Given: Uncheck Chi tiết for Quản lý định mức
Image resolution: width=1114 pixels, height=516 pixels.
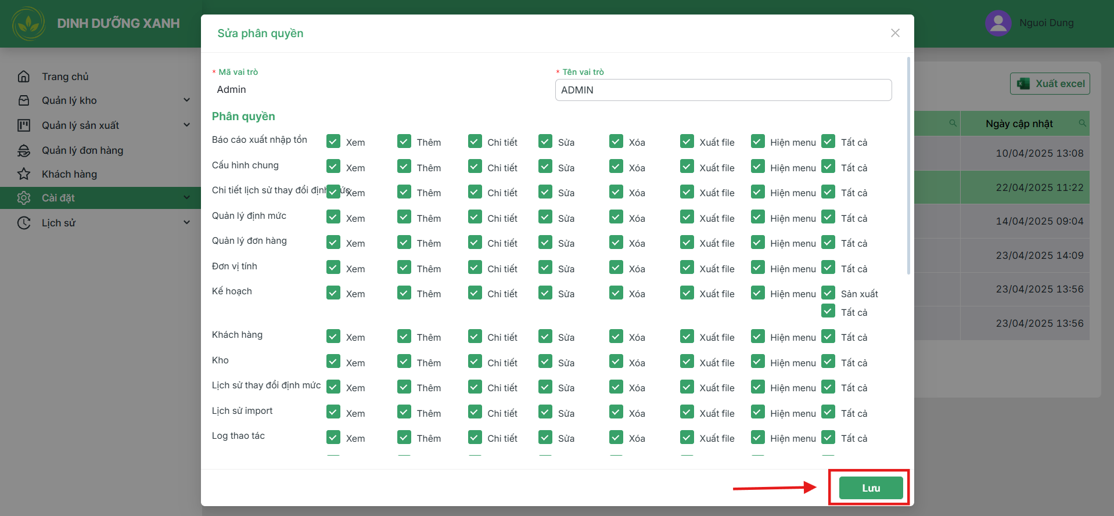Looking at the screenshot, I should 475,218.
